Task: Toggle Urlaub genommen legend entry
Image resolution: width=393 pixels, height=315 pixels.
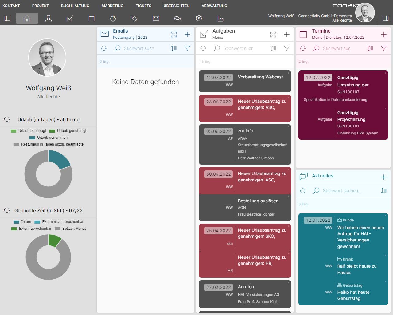Action: 49,138
